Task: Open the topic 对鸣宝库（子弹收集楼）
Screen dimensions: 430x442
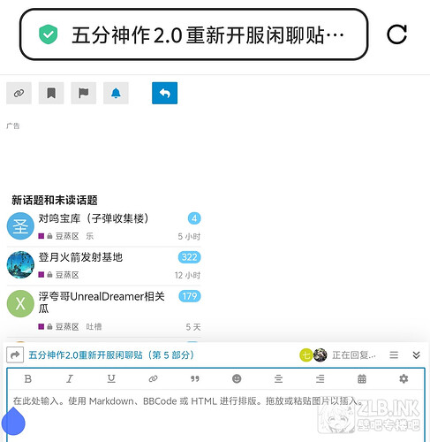Action: point(94,218)
